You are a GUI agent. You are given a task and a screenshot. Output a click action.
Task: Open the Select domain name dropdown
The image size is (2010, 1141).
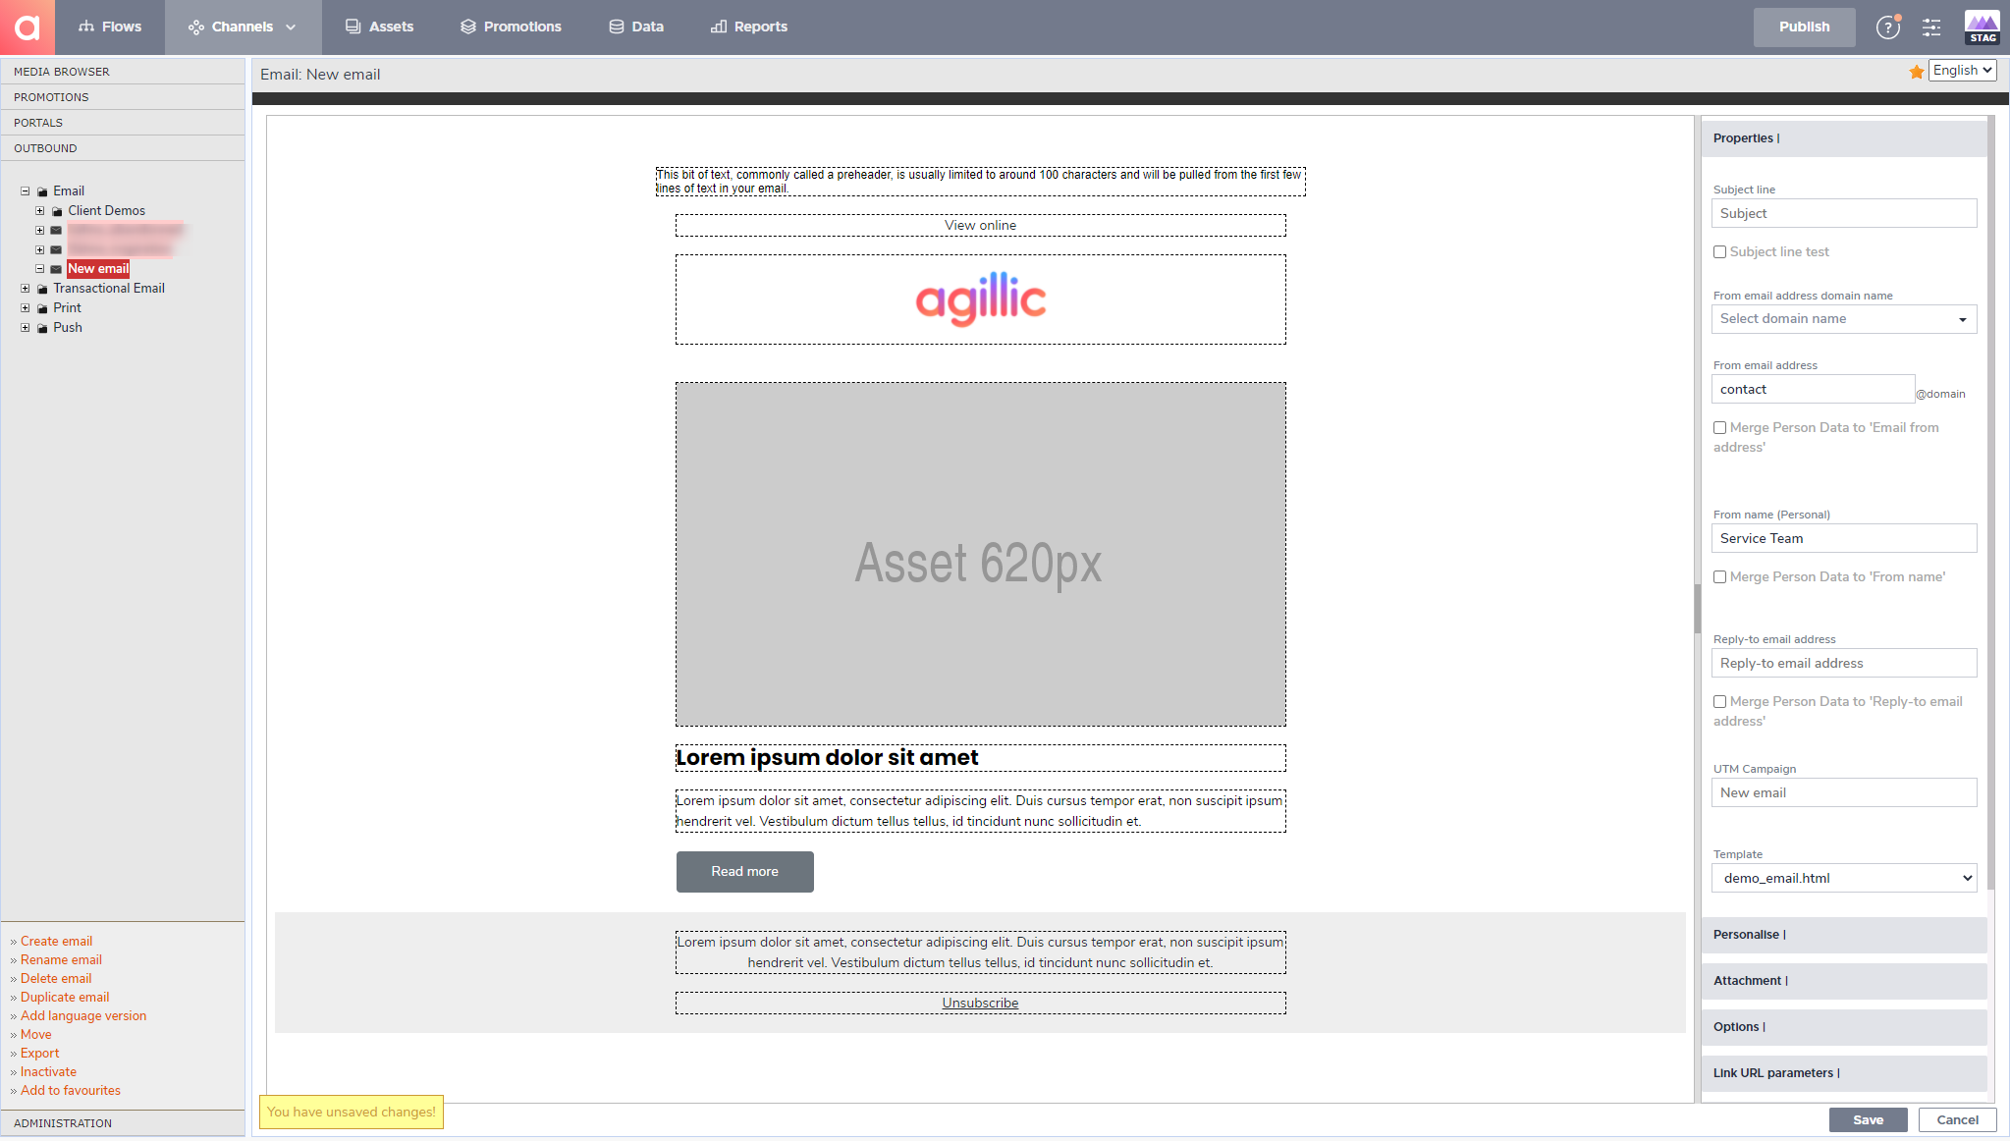point(1843,318)
